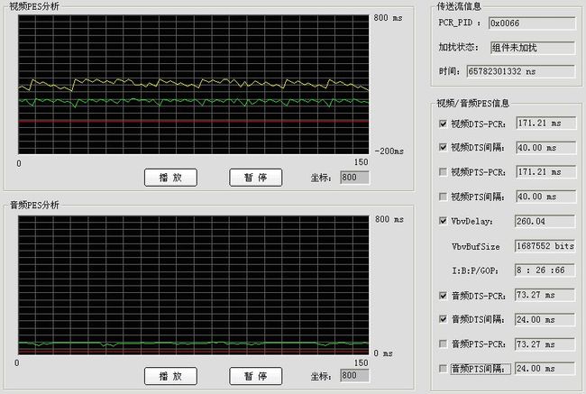Click the PCR_PID field showing 0x0066
The image size is (586, 394).
[x=532, y=23]
